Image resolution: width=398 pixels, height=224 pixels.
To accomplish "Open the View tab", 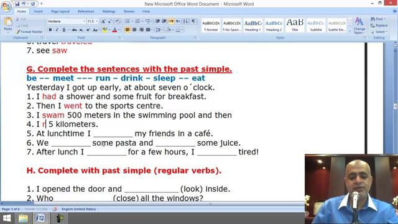I will (146, 11).
